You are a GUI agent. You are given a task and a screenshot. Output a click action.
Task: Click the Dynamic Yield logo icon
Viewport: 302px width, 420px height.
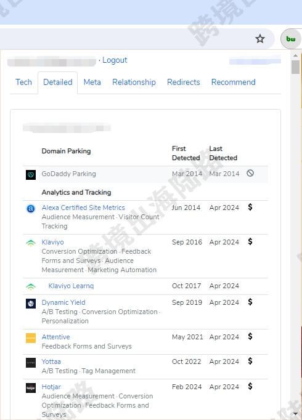31,304
